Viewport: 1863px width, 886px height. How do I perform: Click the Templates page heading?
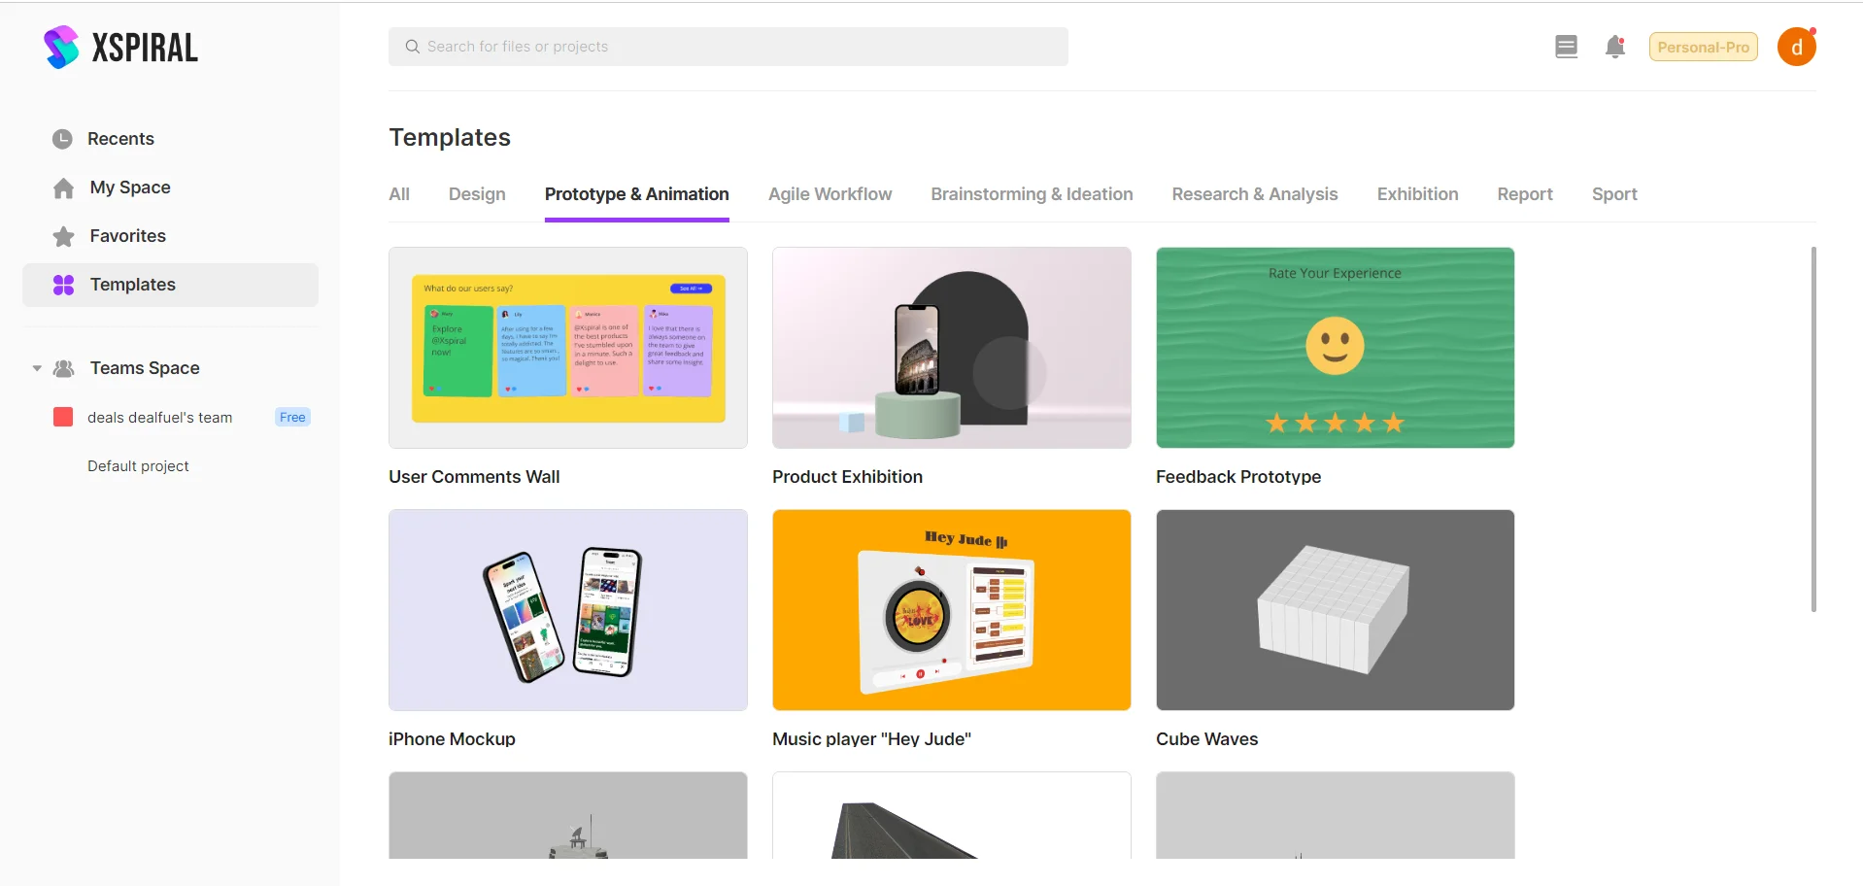coord(450,137)
